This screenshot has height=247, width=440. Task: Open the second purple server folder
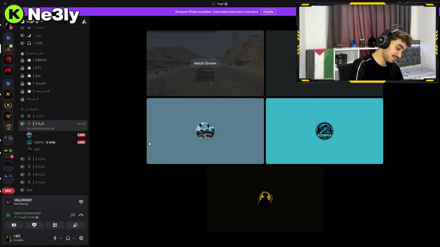(x=8, y=83)
